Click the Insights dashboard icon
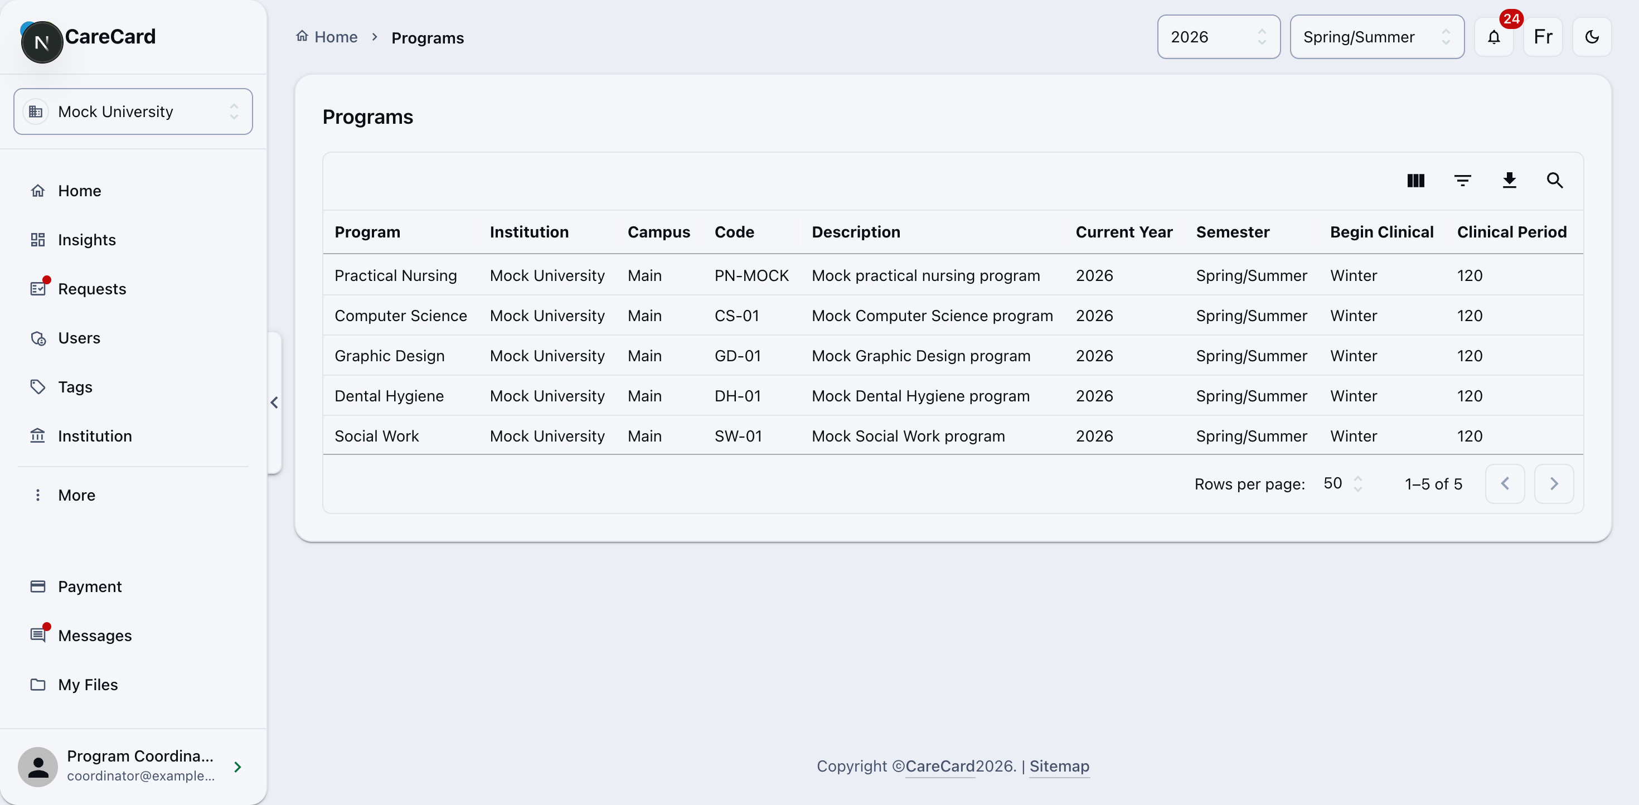1639x805 pixels. 37,240
